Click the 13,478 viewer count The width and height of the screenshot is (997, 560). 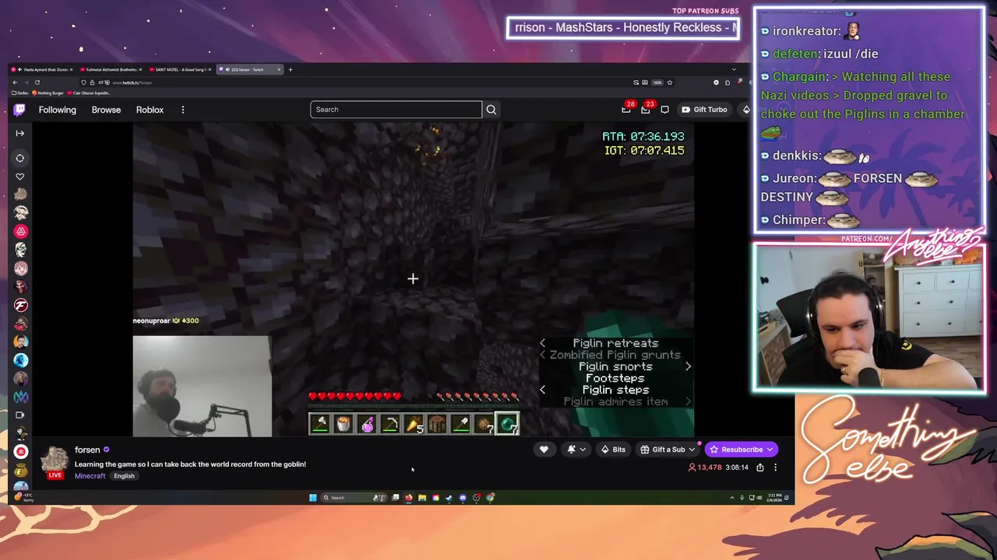(x=705, y=467)
